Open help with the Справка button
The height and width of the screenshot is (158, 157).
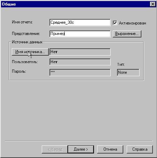(140, 149)
